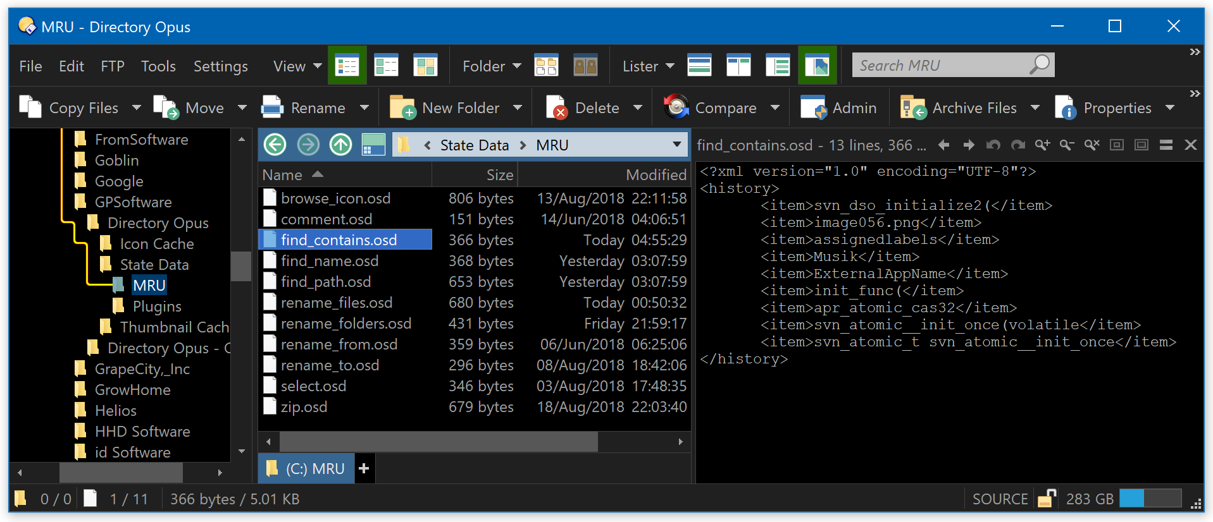This screenshot has height=522, width=1213.
Task: Toggle folder tree panel icon
Action: 778,66
